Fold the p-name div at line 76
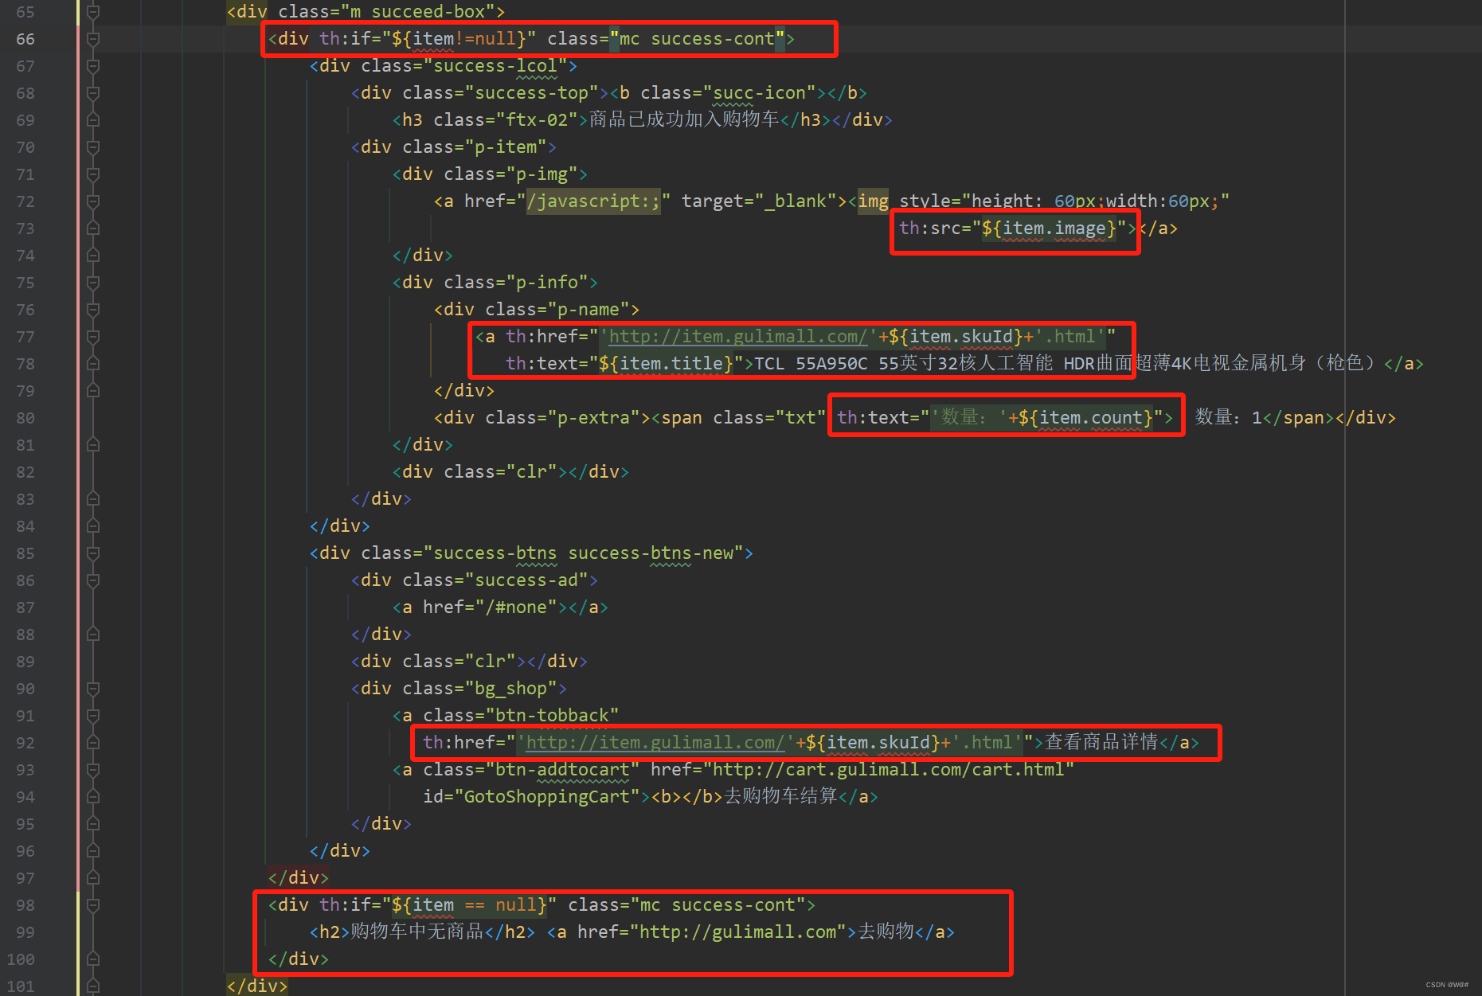 pyautogui.click(x=93, y=310)
